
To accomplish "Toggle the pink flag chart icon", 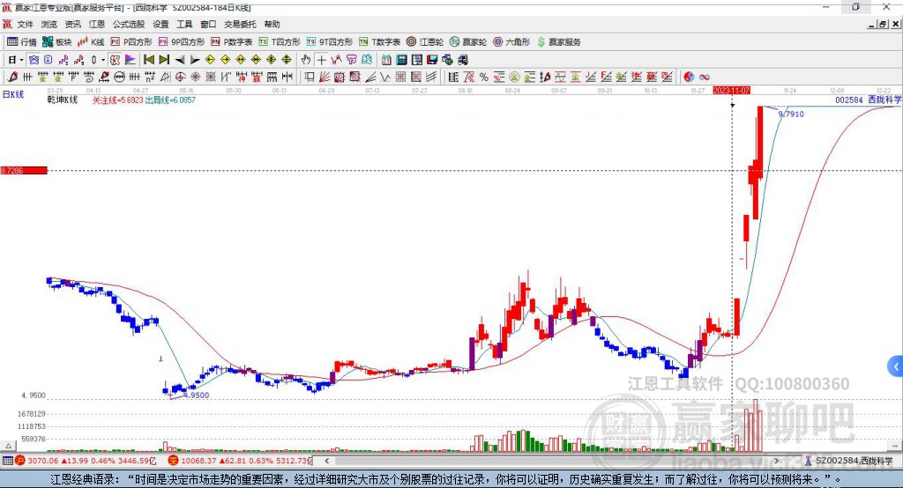I will tap(131, 60).
